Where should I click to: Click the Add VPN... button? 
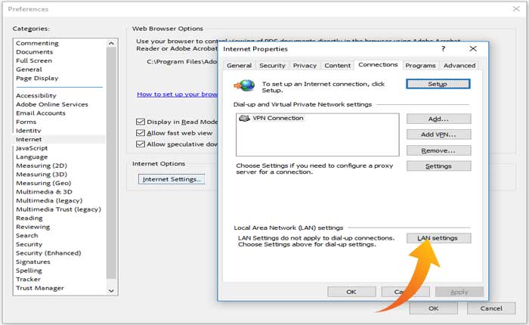pyautogui.click(x=438, y=135)
